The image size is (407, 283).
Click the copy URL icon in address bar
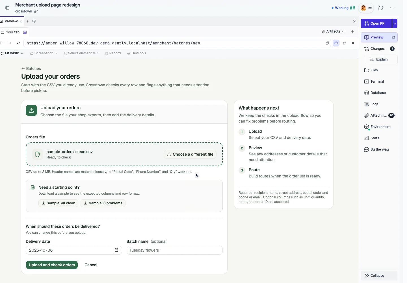tap(327, 43)
